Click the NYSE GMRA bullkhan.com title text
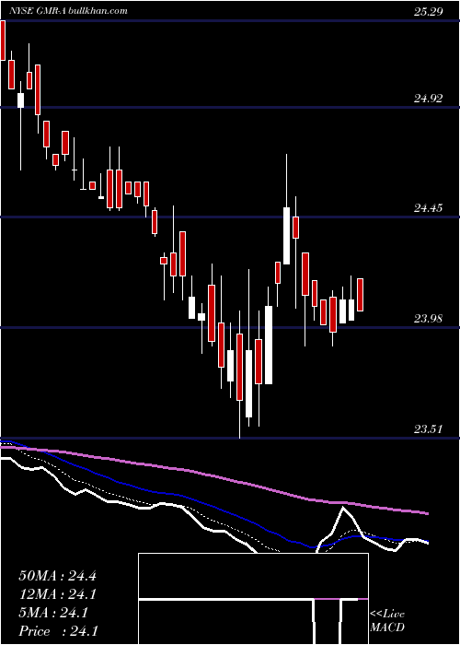Viewport: 460px width, 645px height. pyautogui.click(x=69, y=11)
